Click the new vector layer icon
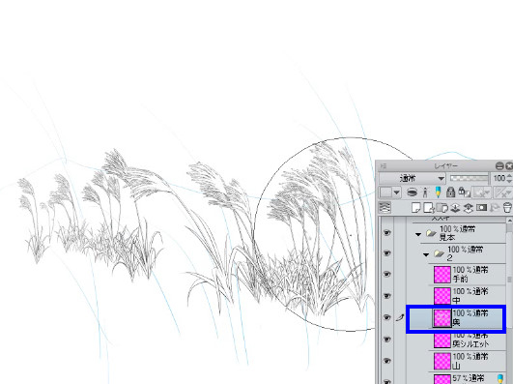This screenshot has height=384, width=513. click(x=429, y=207)
